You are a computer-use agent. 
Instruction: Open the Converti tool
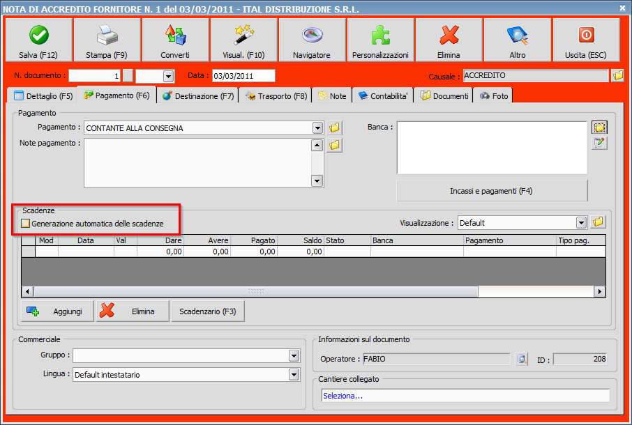[175, 40]
